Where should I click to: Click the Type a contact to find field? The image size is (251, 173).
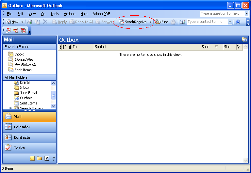click(x=208, y=22)
